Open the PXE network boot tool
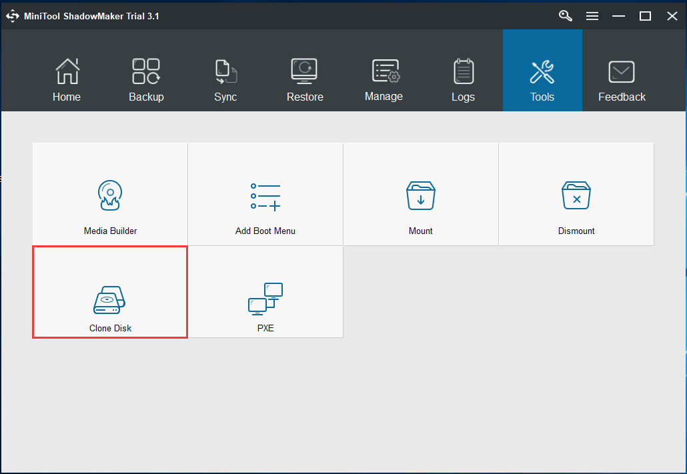Image resolution: width=687 pixels, height=474 pixels. tap(265, 292)
